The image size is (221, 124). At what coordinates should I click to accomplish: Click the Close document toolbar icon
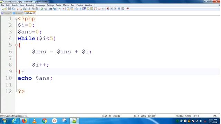[x=18, y=9]
